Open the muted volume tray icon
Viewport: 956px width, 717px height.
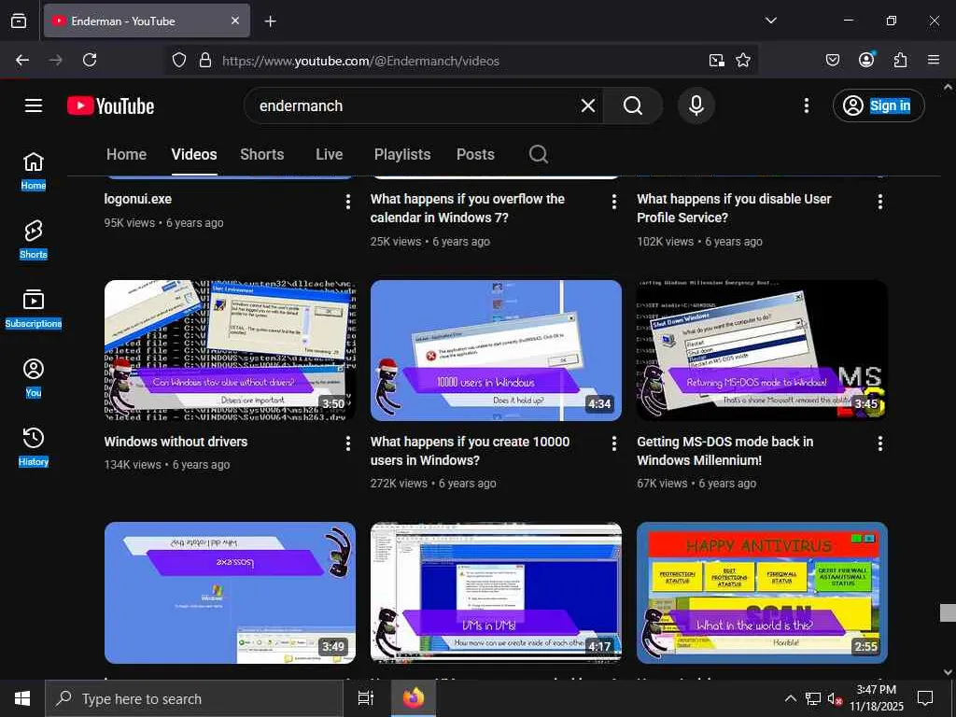click(835, 698)
